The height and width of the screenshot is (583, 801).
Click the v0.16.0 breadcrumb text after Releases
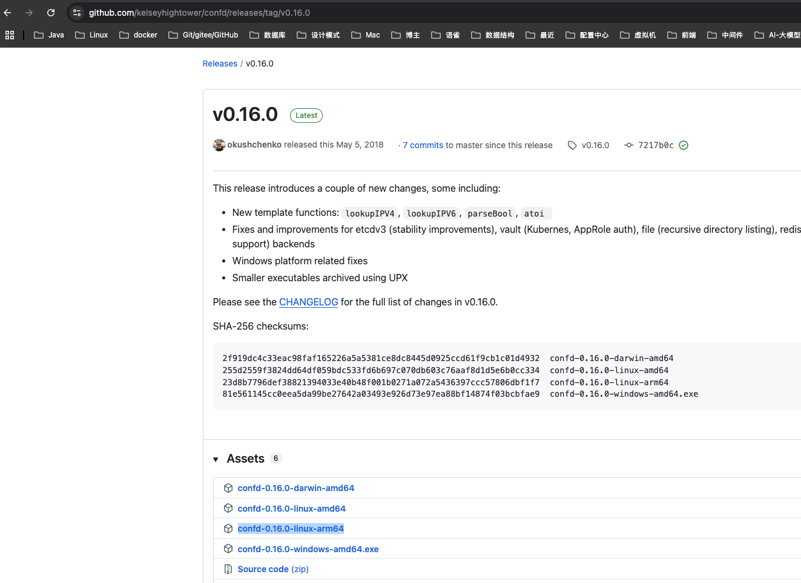pos(260,64)
